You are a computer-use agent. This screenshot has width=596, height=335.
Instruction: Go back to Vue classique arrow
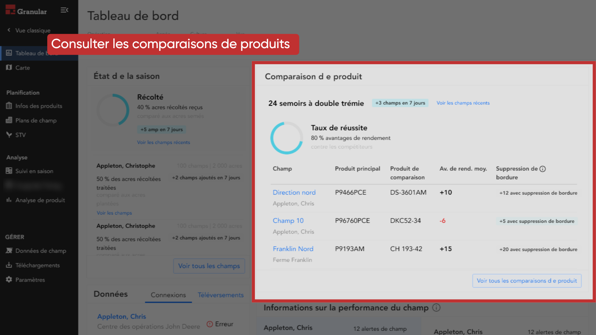(x=9, y=30)
